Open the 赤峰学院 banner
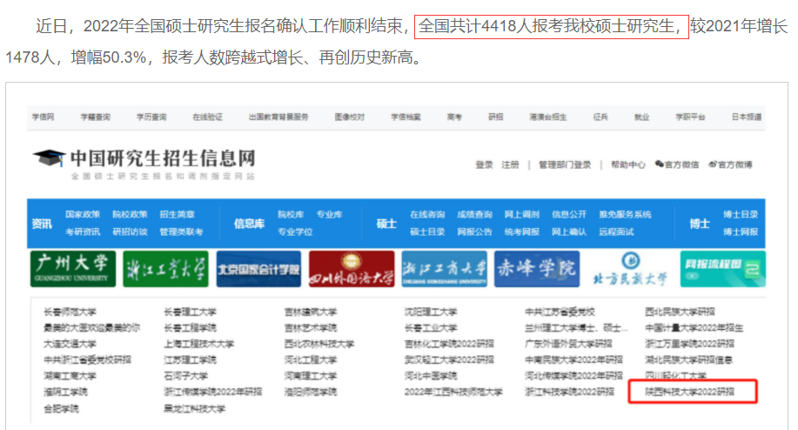 pos(537,269)
